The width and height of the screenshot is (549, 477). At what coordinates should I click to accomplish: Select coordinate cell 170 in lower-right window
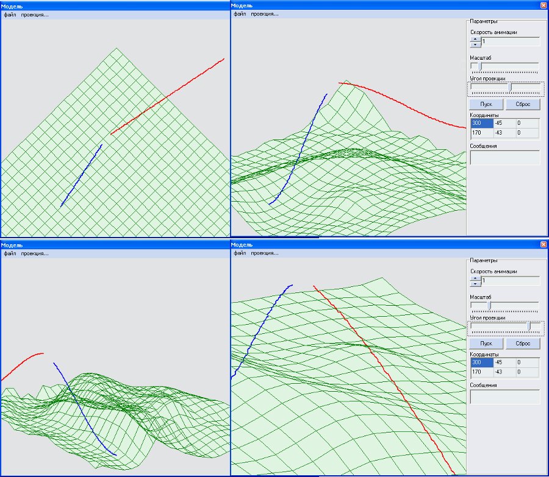coord(482,372)
